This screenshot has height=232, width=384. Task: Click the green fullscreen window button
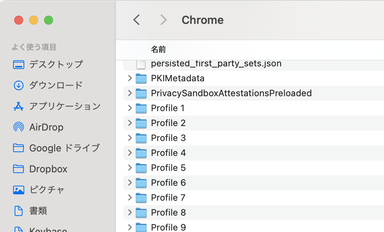point(49,20)
